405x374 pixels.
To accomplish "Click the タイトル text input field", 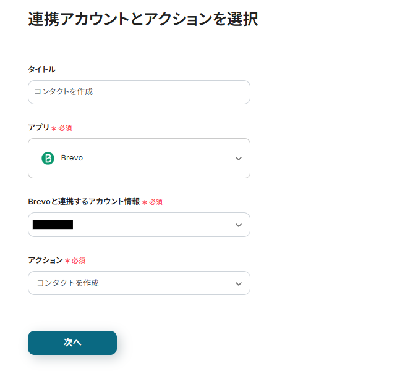I will pos(139,92).
